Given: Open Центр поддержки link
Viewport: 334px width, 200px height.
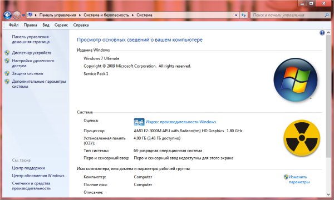Looking at the screenshot, I should pos(28,168).
